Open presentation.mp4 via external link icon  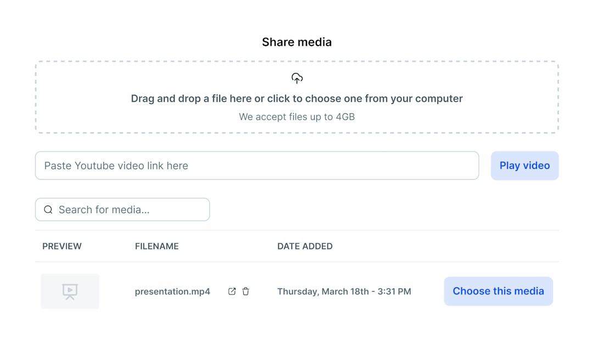coord(232,291)
